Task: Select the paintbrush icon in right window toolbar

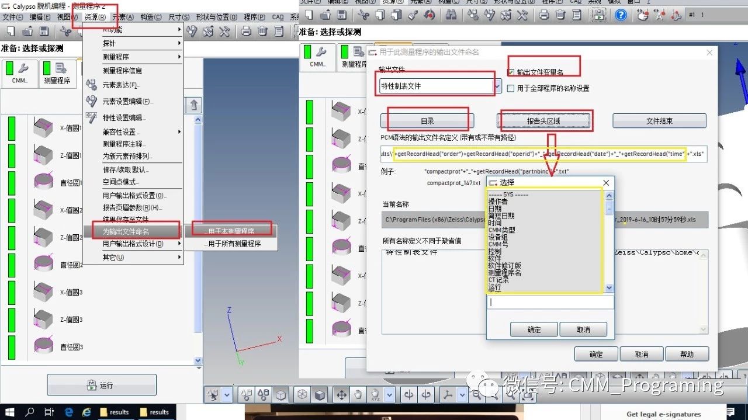Action: coord(413,15)
